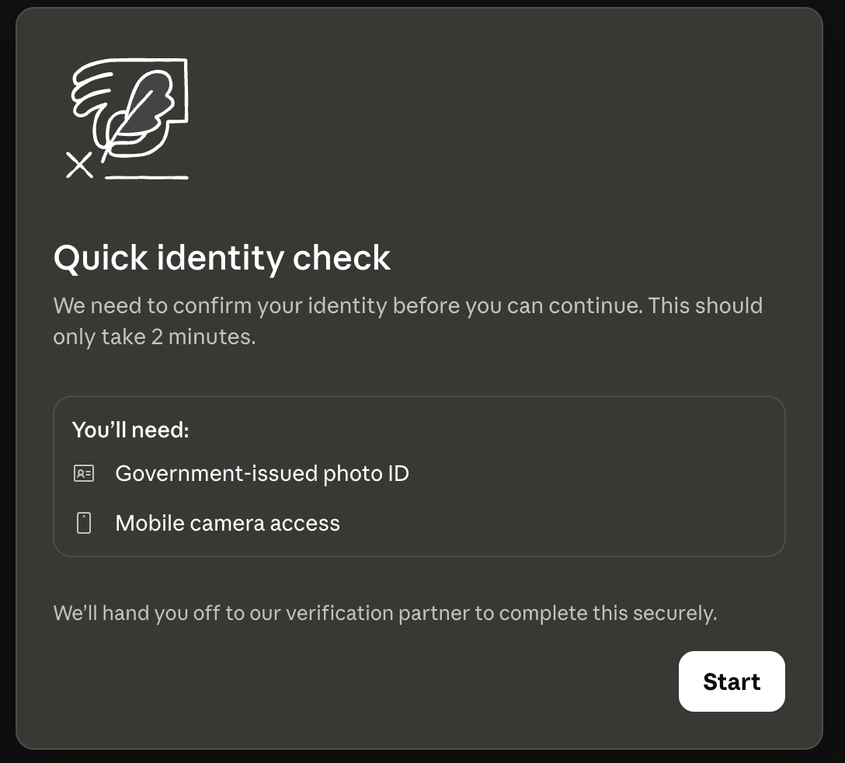Click the ID card icon
845x763 pixels.
[x=84, y=473]
